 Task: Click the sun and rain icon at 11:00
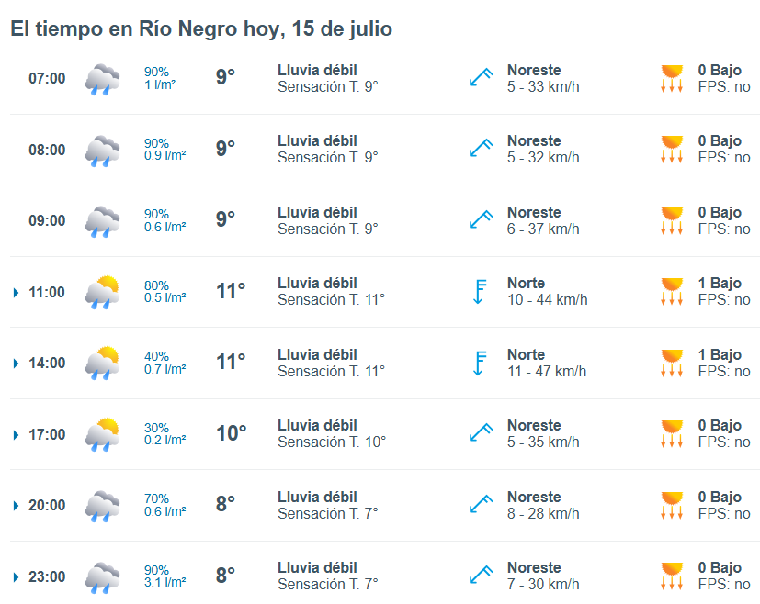pyautogui.click(x=102, y=292)
